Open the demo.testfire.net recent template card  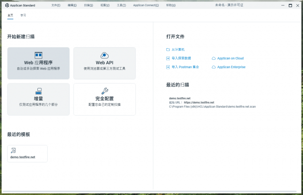28,154
